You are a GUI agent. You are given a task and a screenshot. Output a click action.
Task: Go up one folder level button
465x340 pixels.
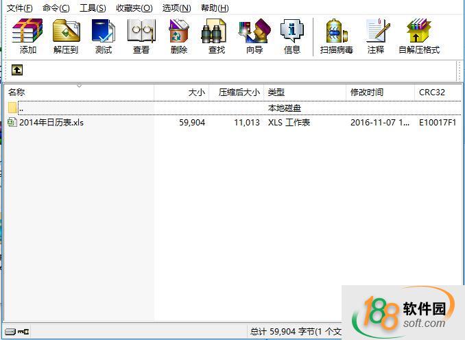click(x=17, y=70)
